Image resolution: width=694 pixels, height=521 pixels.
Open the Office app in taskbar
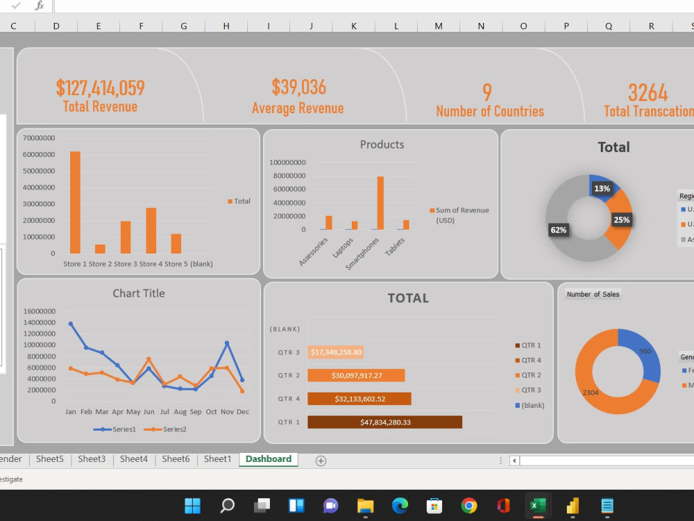503,505
